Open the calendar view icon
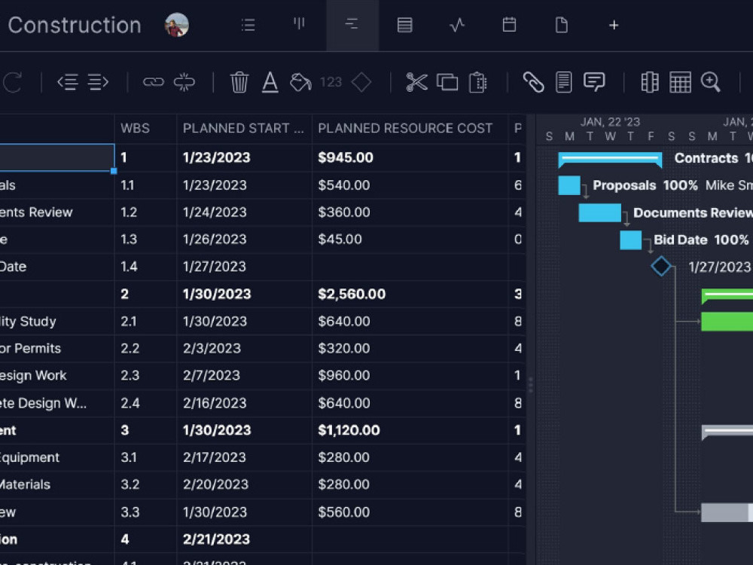This screenshot has width=753, height=565. point(509,25)
